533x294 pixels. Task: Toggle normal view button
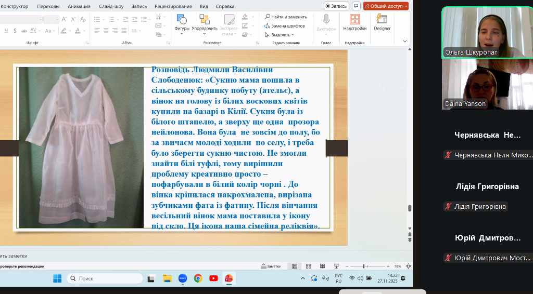tap(295, 266)
